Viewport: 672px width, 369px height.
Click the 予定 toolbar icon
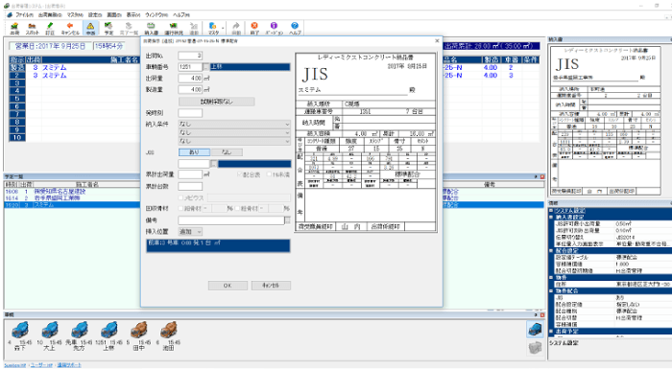pos(108,28)
